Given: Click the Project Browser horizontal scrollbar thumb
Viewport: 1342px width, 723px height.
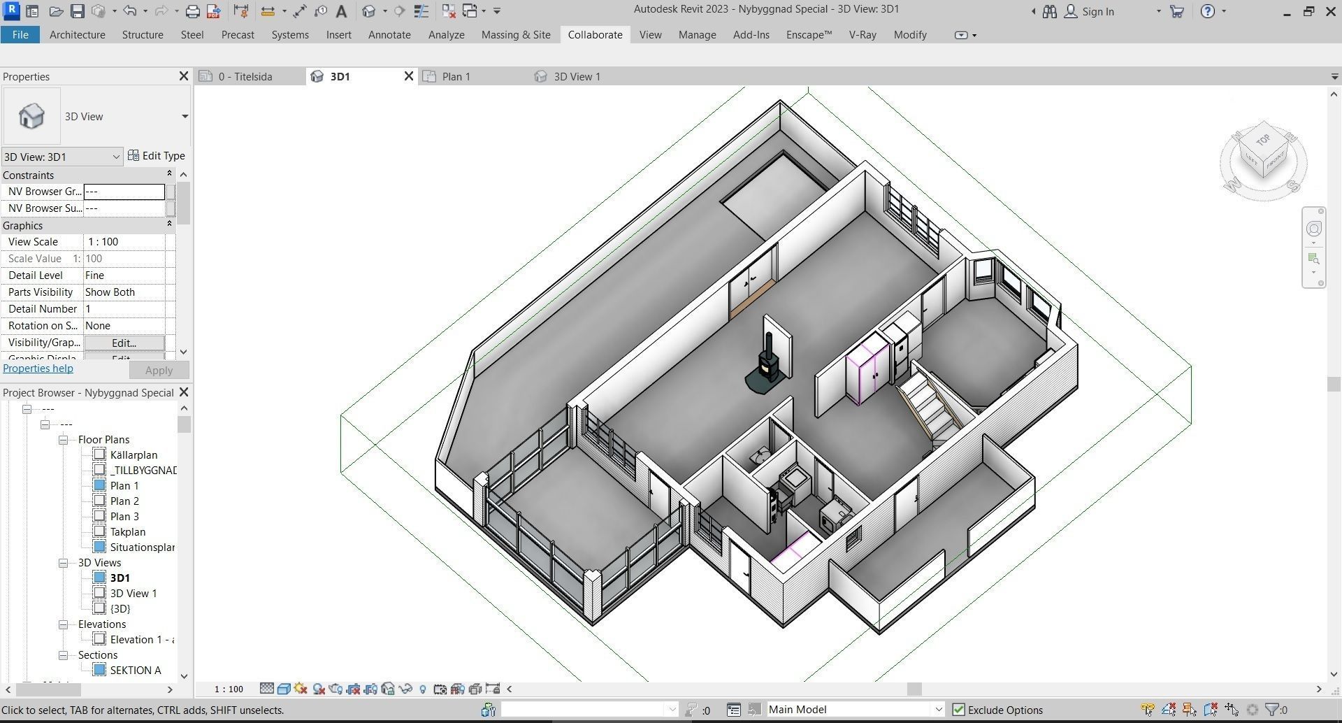Looking at the screenshot, I should (x=49, y=689).
